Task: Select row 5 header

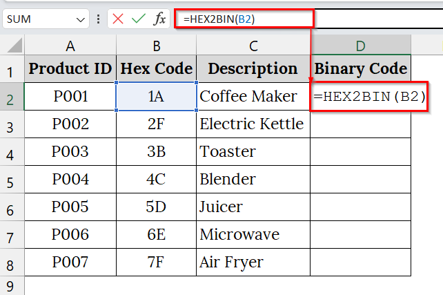Action: pyautogui.click(x=12, y=180)
